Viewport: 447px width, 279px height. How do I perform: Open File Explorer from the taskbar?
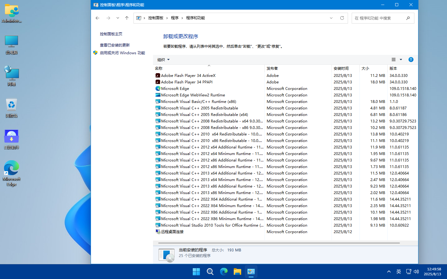[x=237, y=272]
